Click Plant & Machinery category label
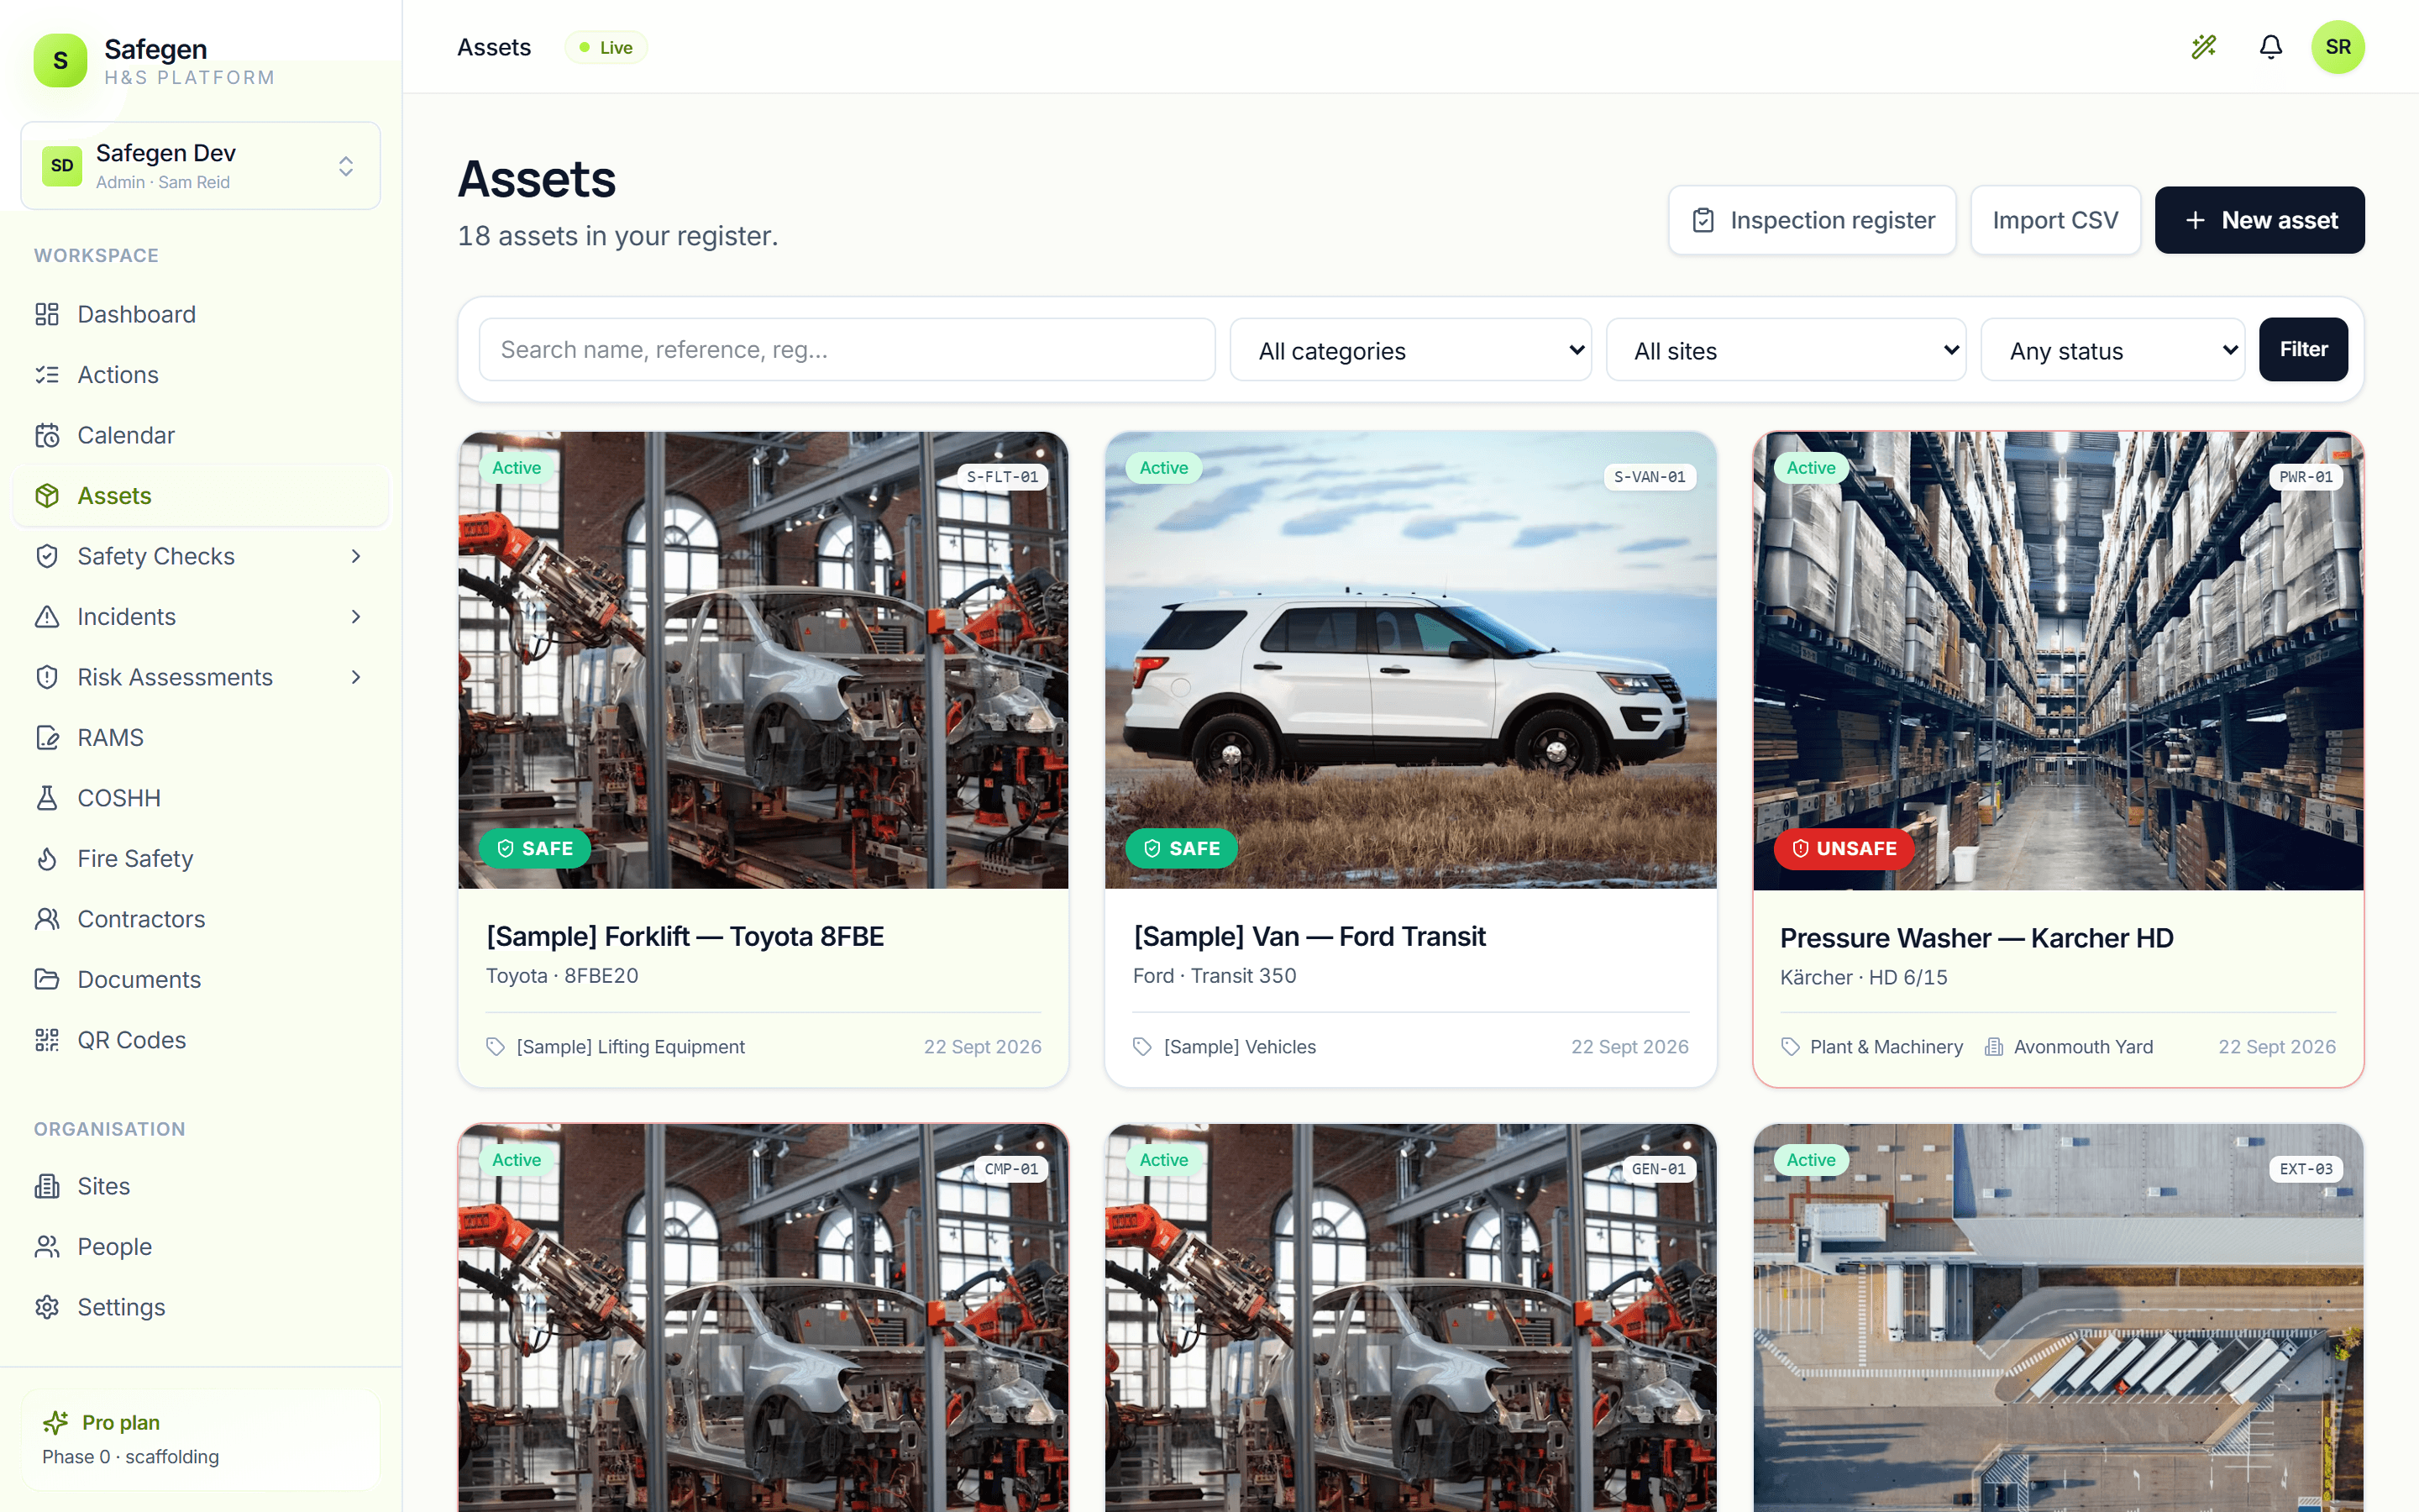2419x1512 pixels. (x=1886, y=1046)
